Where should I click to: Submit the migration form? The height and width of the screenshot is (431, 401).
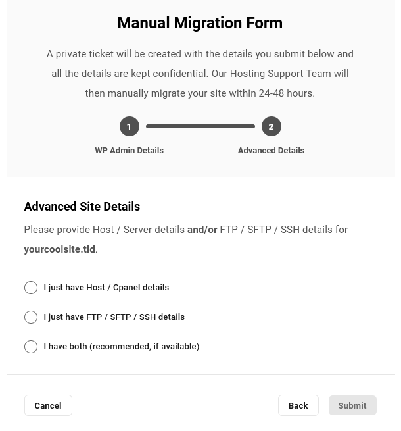click(x=352, y=405)
